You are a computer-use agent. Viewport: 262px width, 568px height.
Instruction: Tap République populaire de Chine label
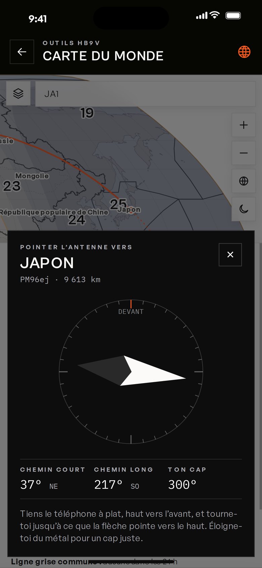click(54, 212)
